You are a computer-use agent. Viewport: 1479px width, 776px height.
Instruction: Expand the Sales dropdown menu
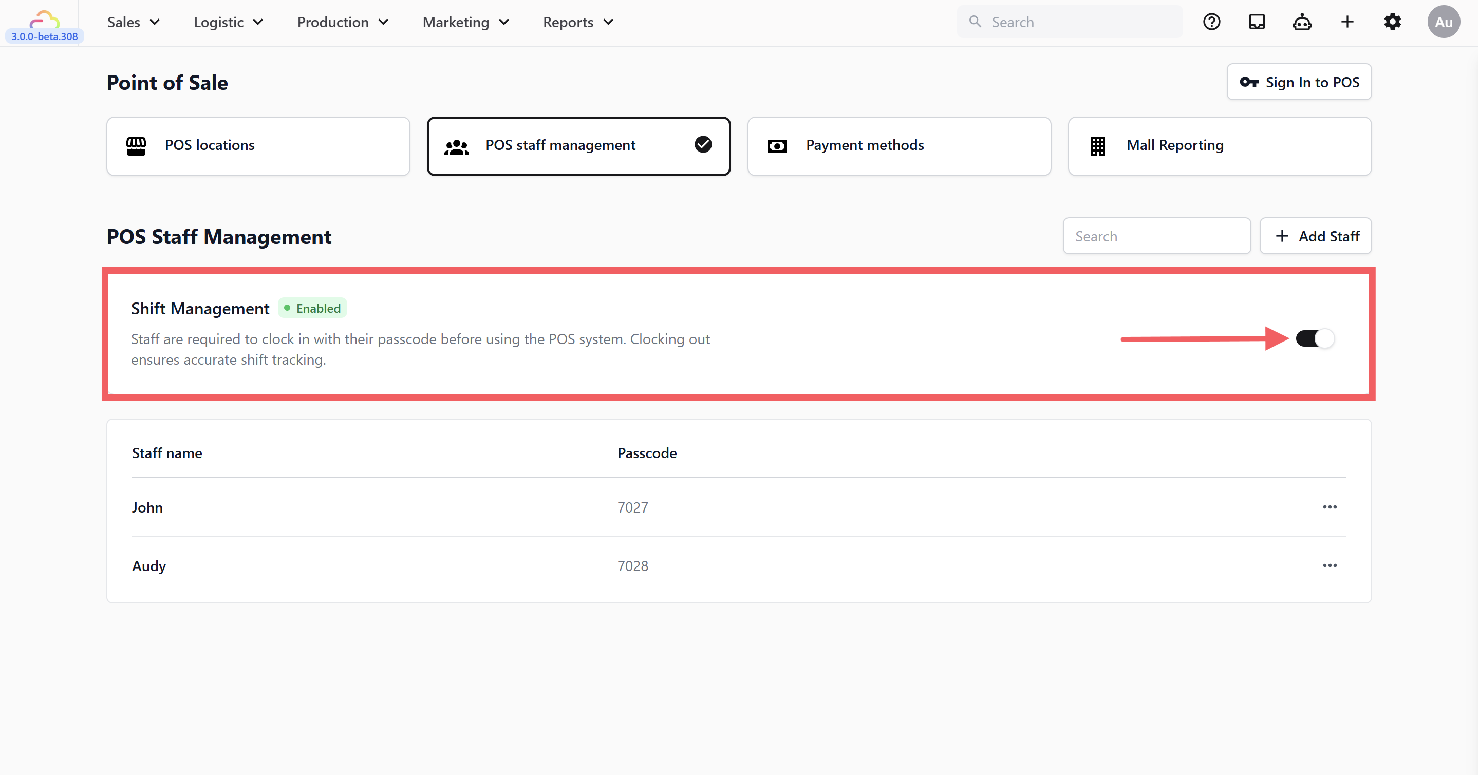point(133,22)
